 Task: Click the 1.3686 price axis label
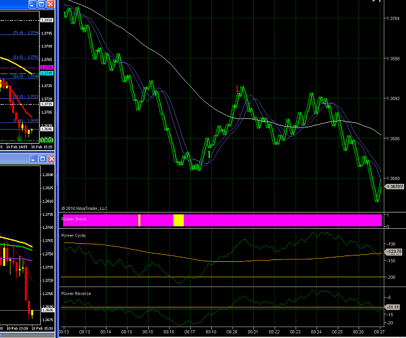coord(393,138)
